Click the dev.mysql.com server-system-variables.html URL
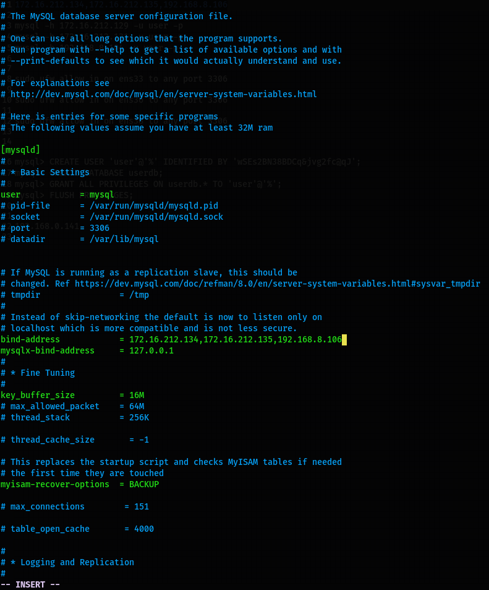 point(163,95)
